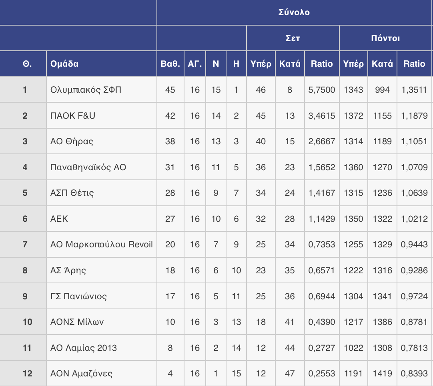Click points-for value 1314
The height and width of the screenshot is (386, 433).
pos(353,141)
